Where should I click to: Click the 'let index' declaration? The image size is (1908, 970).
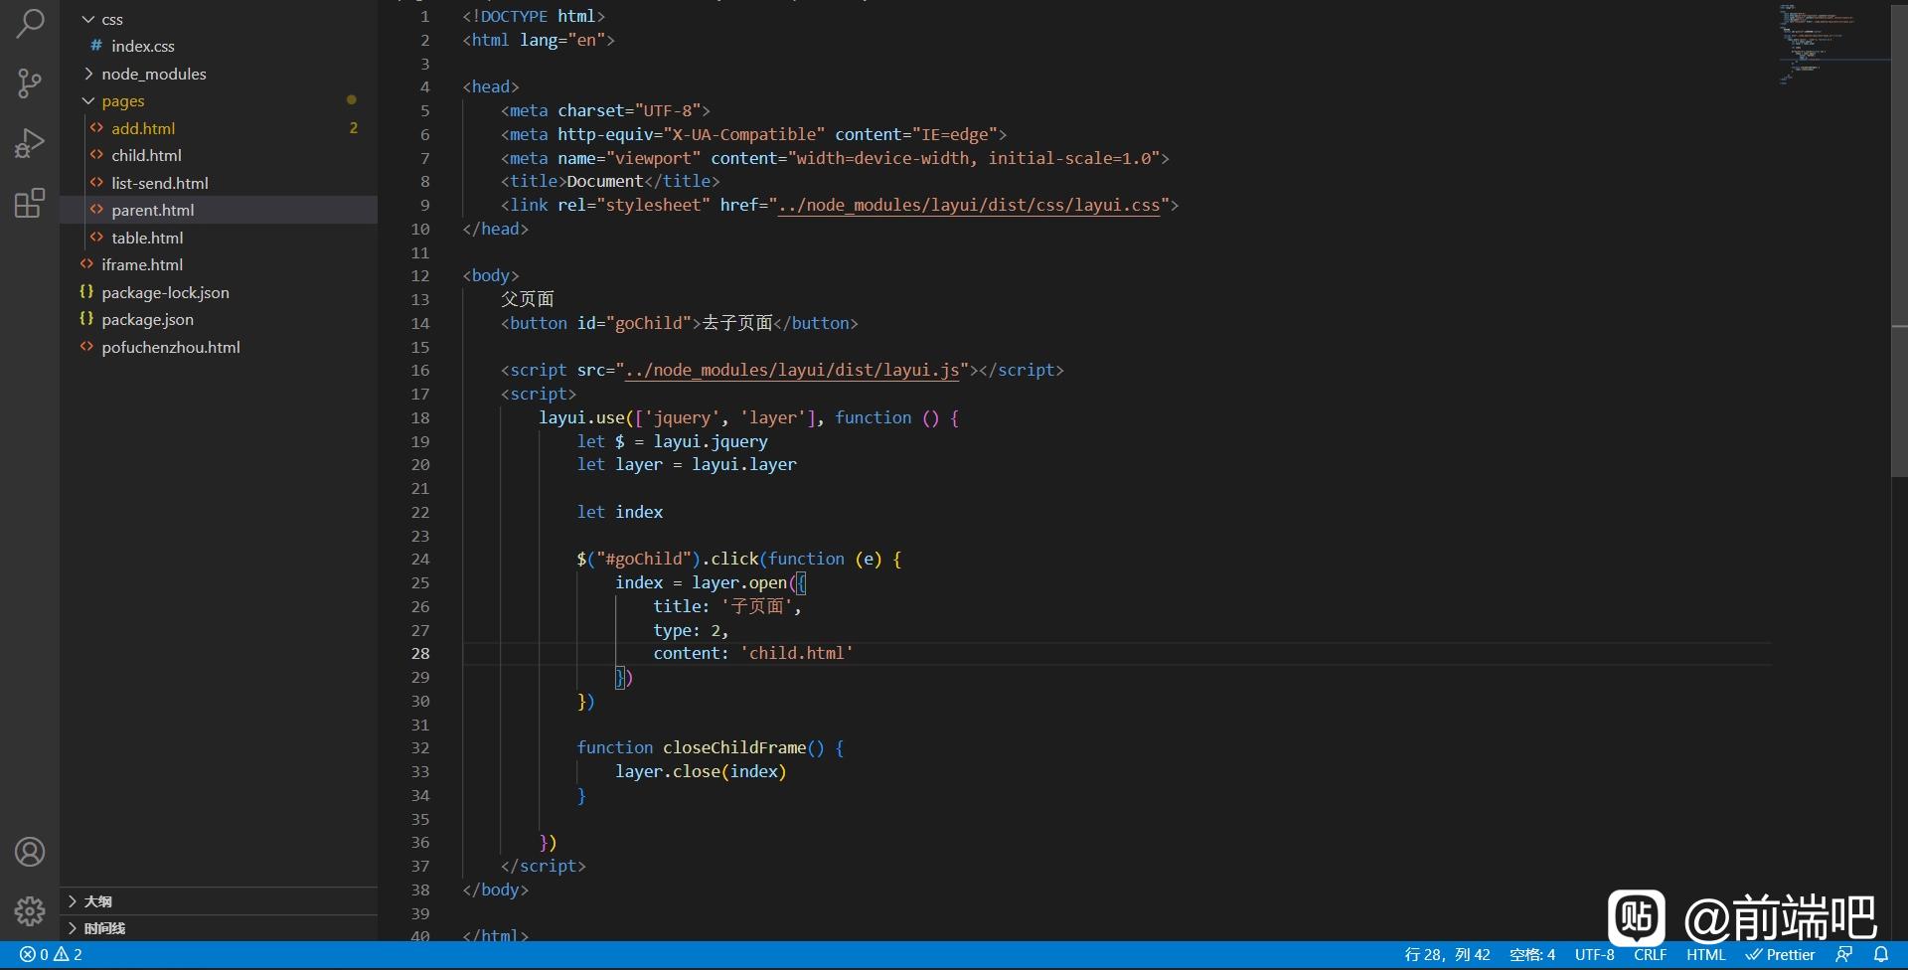click(x=620, y=512)
